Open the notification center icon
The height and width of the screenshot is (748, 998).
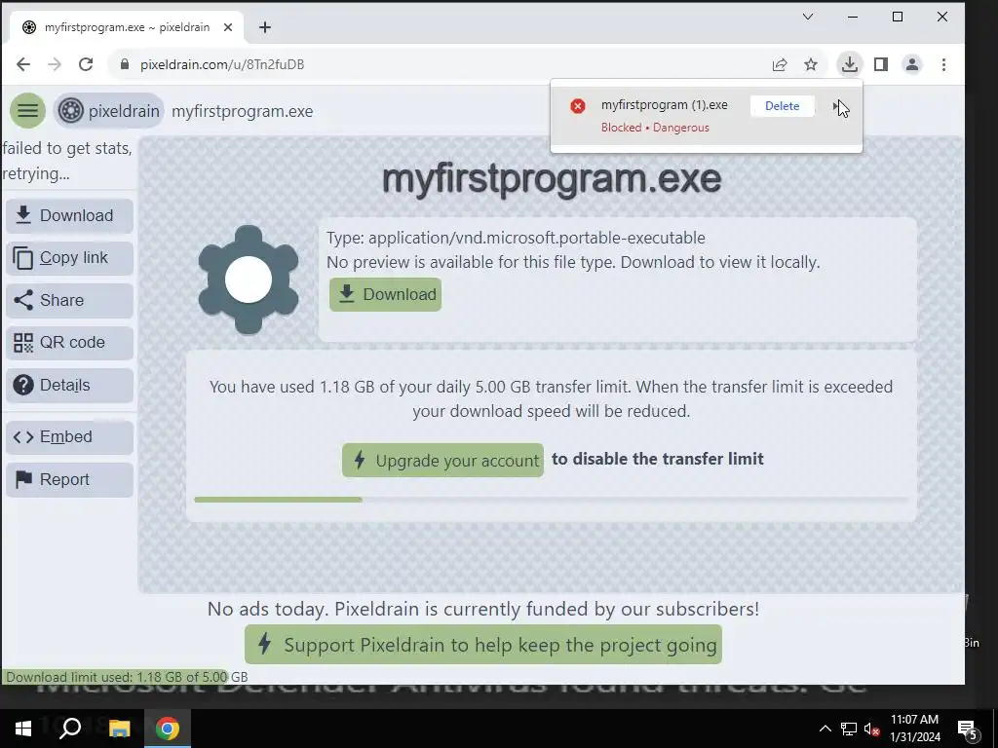tap(968, 729)
